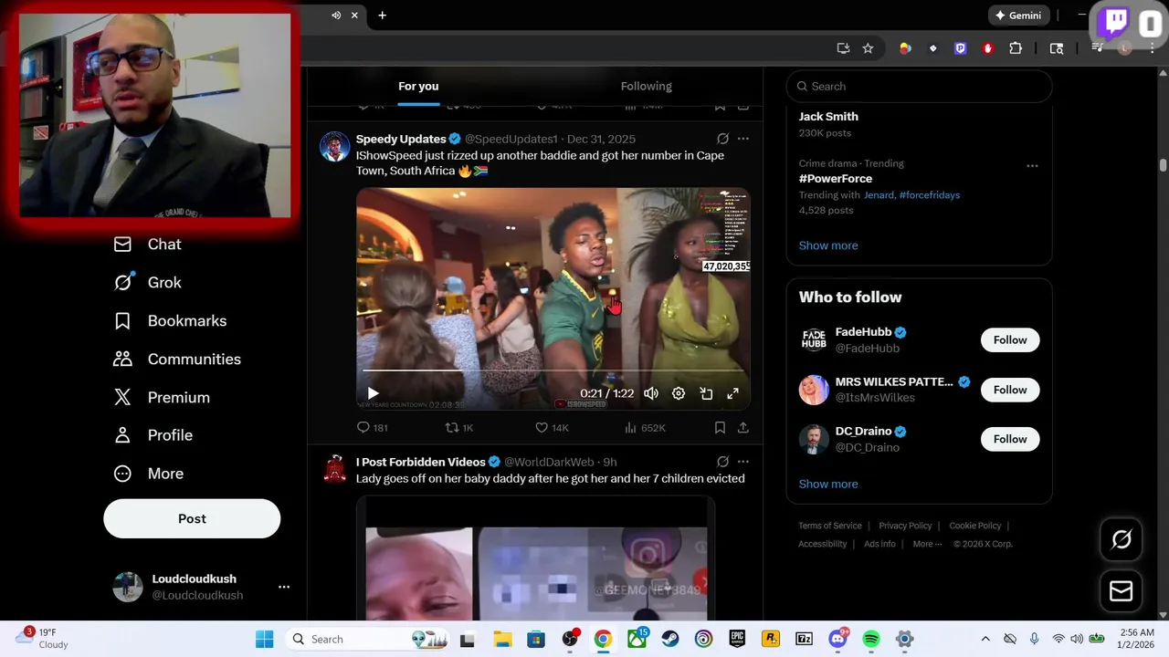Open Chrome extensions puzzle menu
Screen dimensions: 1169x657
[1016, 48]
